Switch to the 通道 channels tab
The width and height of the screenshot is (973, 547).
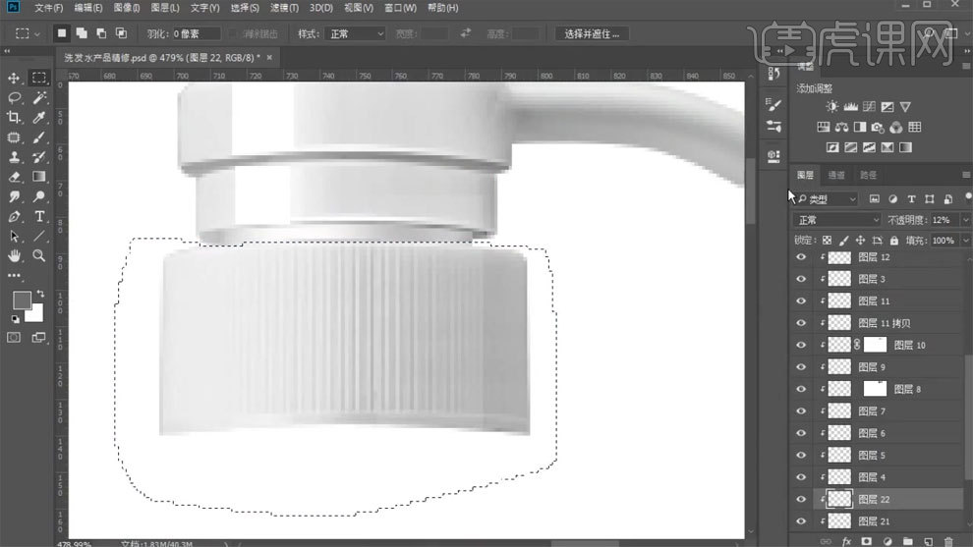(x=836, y=175)
